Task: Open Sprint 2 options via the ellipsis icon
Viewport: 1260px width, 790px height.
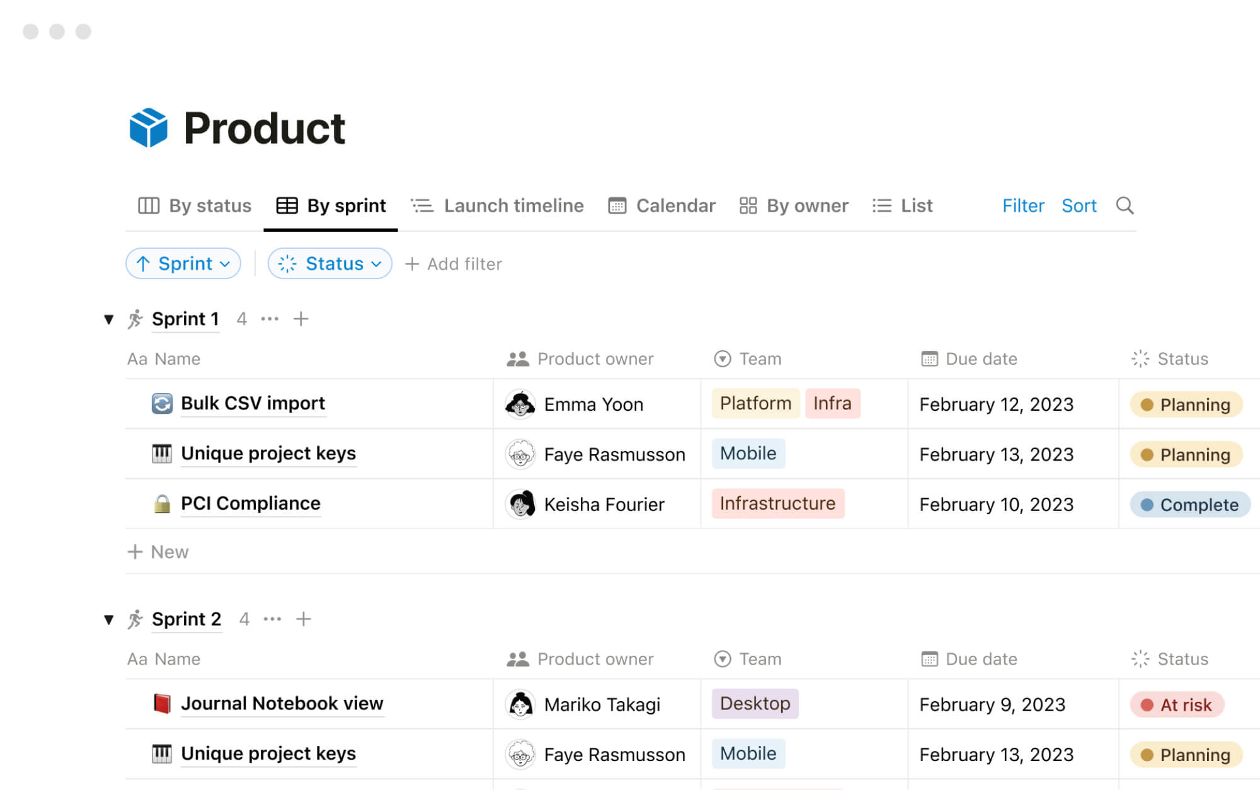Action: click(x=272, y=619)
